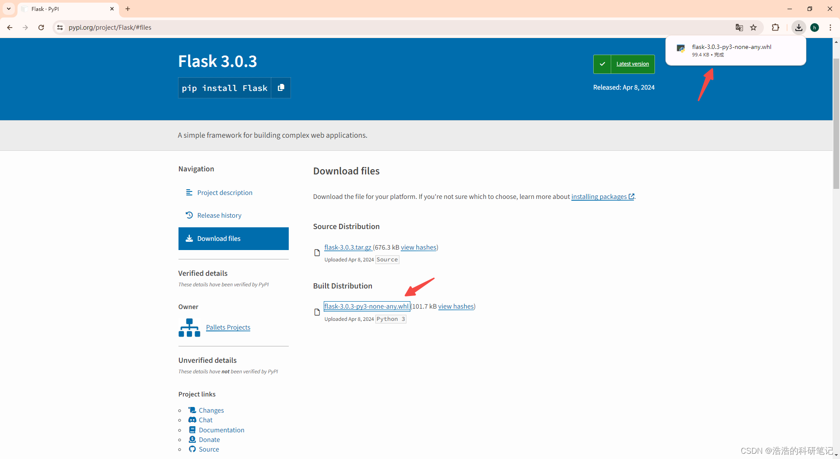The height and width of the screenshot is (459, 840).
Task: Click the browser back arrow
Action: click(10, 28)
